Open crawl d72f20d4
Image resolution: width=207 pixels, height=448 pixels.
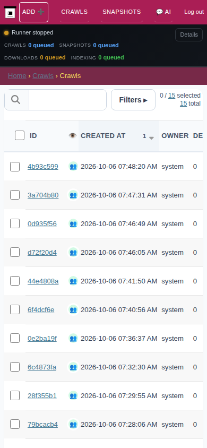tap(42, 252)
